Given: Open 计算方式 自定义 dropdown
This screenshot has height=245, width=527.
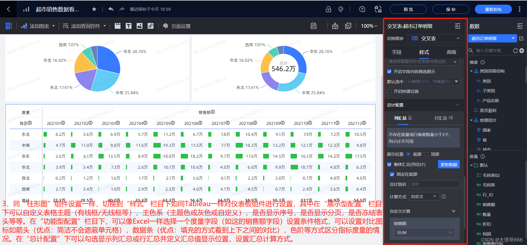Looking at the screenshot, I should (x=424, y=196).
